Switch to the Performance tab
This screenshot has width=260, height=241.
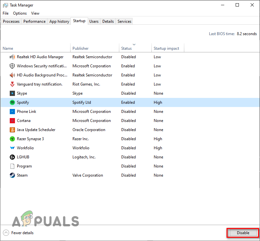click(x=34, y=21)
